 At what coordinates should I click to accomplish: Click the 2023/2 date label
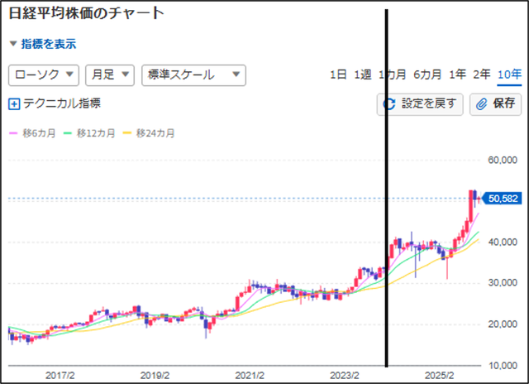[x=345, y=376]
